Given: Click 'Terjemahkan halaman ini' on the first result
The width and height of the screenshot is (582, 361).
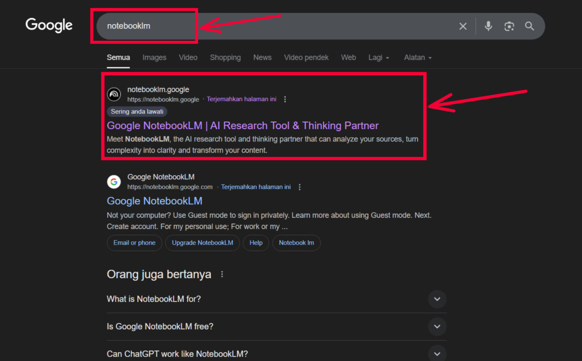Looking at the screenshot, I should pyautogui.click(x=241, y=99).
